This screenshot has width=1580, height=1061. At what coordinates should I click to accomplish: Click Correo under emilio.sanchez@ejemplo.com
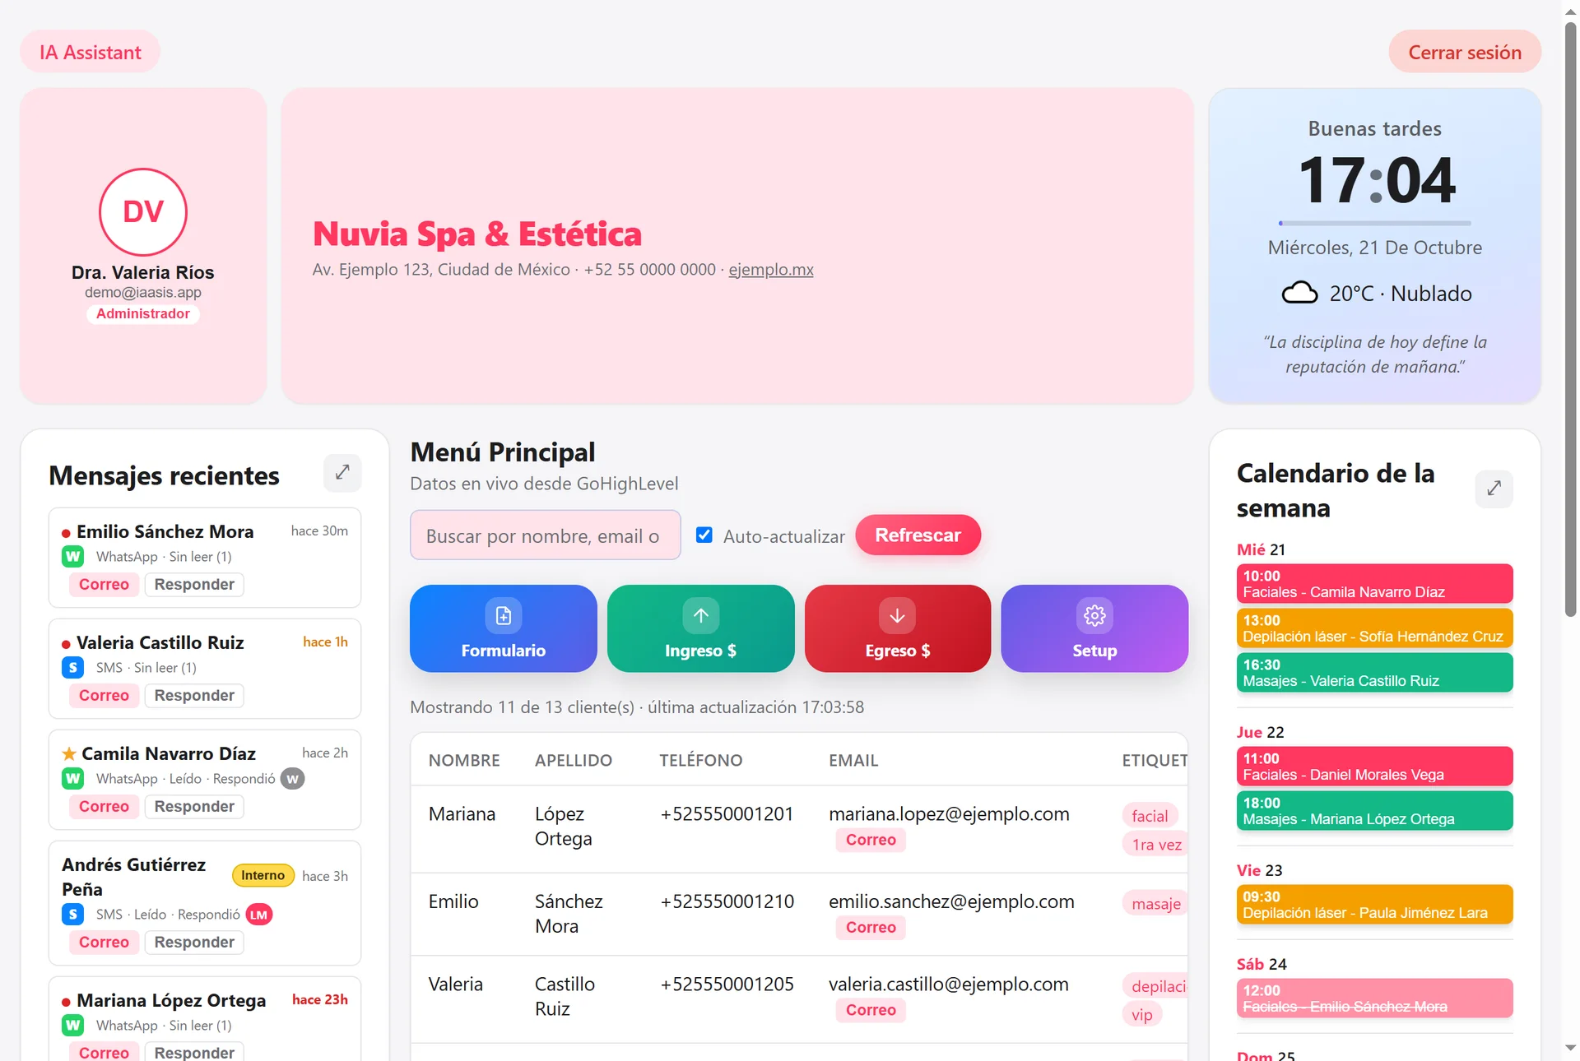tap(871, 927)
